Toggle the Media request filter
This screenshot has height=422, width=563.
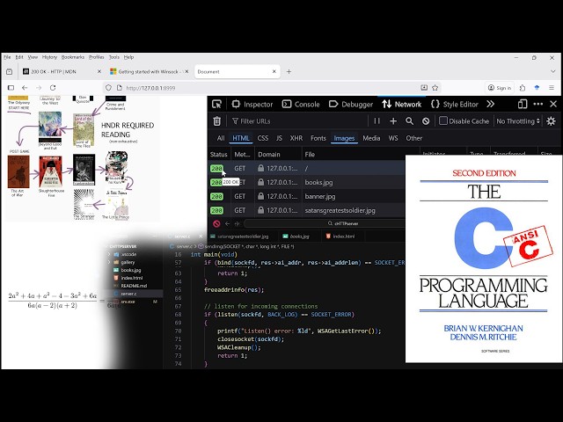(x=371, y=138)
